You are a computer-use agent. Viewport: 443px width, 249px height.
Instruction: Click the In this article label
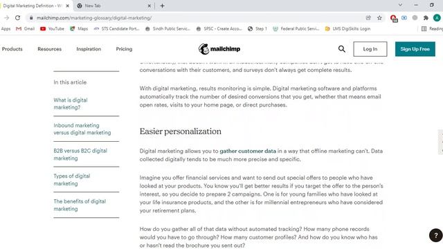tap(70, 82)
